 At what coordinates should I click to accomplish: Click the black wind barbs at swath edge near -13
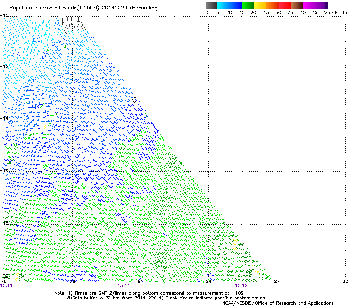tap(135, 99)
